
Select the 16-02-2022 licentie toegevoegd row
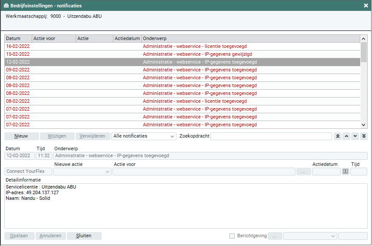coord(183,47)
